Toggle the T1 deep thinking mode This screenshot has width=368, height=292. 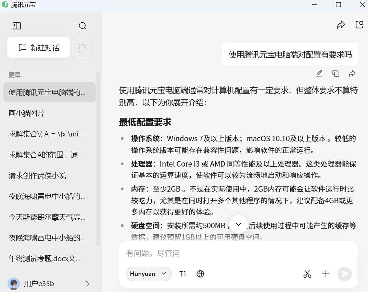[x=183, y=274]
